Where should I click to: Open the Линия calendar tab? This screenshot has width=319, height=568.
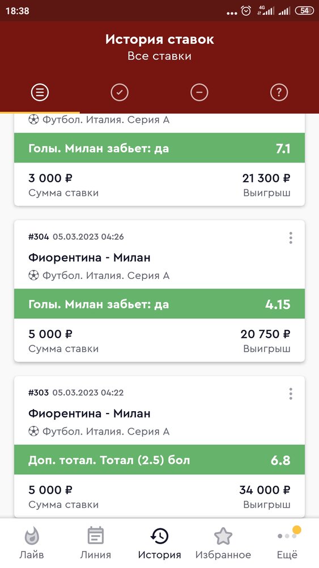(x=95, y=543)
